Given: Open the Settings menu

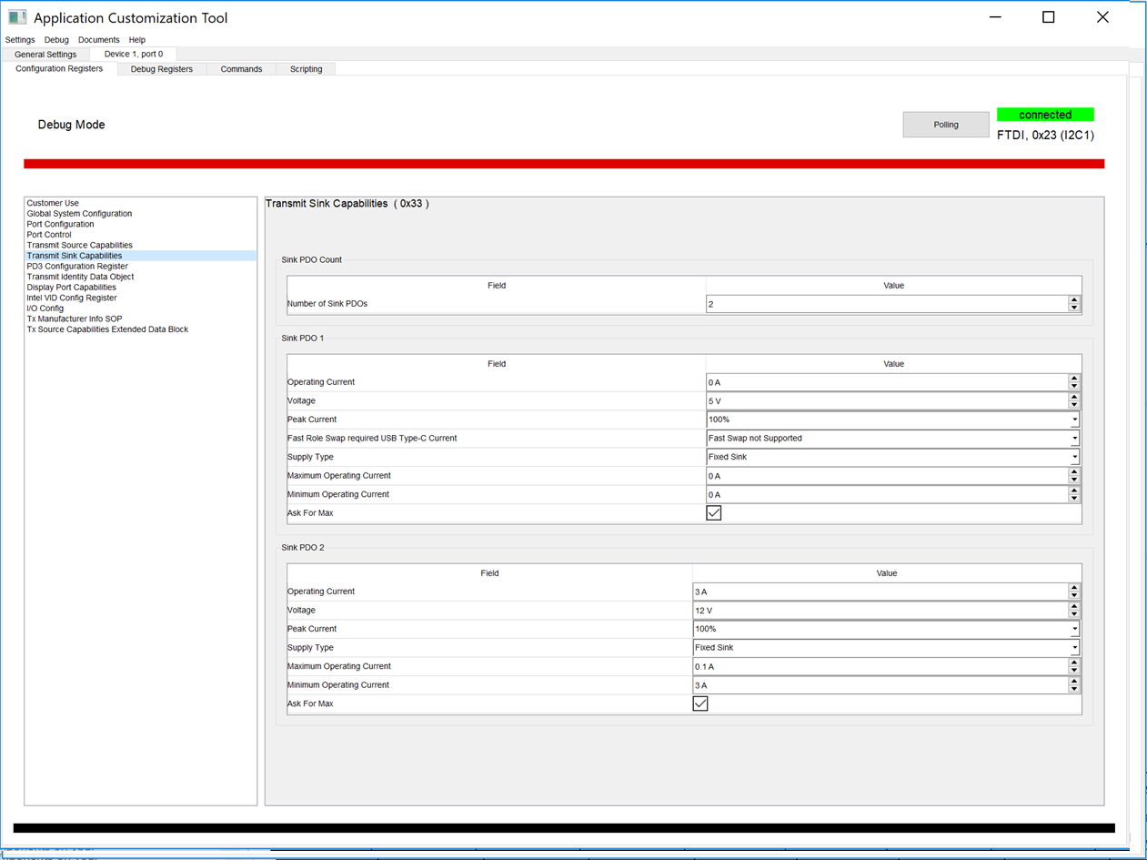Looking at the screenshot, I should 20,40.
